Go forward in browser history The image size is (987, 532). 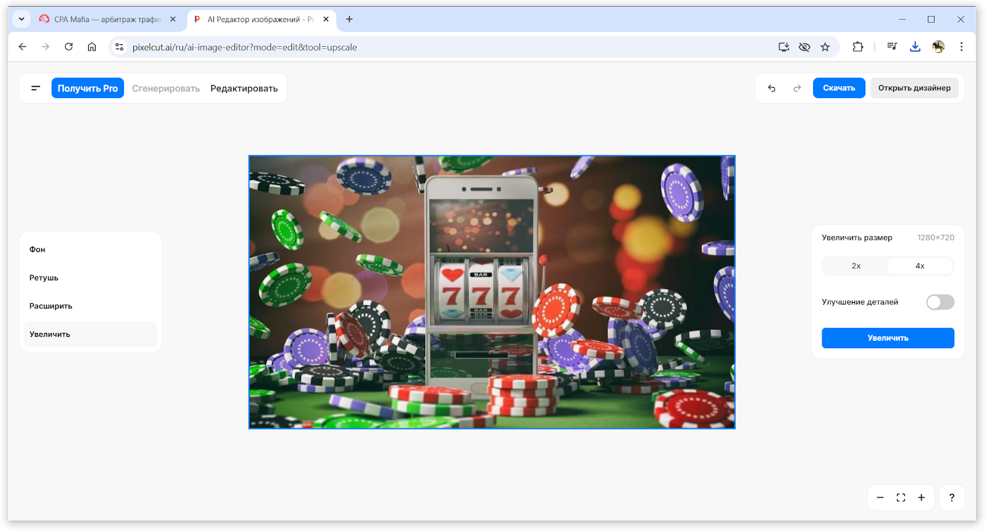[x=46, y=47]
